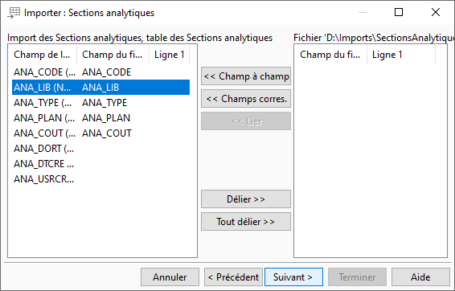Select the ANA_DTCRE field row
The height and width of the screenshot is (291, 455).
coord(101,164)
